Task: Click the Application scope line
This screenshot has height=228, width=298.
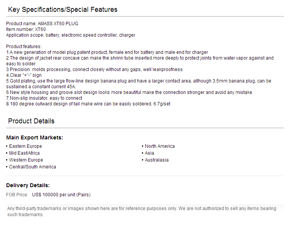Action: [71, 35]
